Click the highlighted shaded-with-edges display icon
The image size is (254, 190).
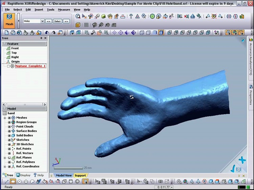[161, 33]
